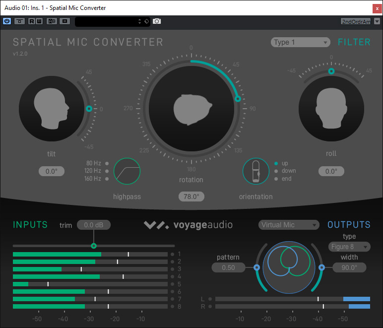
Task: Click the R read automation button
Action: coord(32,21)
